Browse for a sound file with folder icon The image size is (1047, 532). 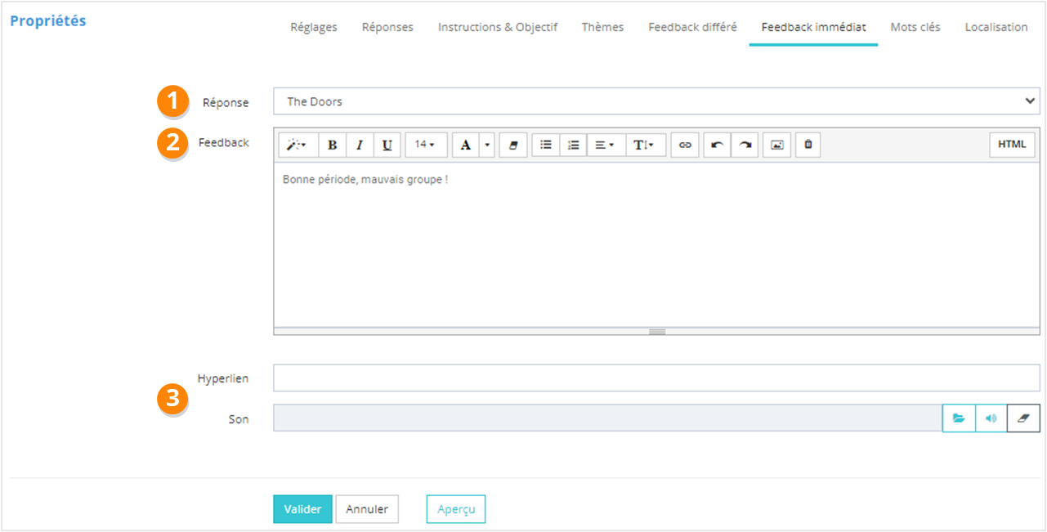click(959, 418)
